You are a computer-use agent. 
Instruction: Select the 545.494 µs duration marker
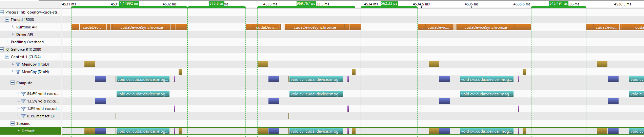click(x=559, y=4)
